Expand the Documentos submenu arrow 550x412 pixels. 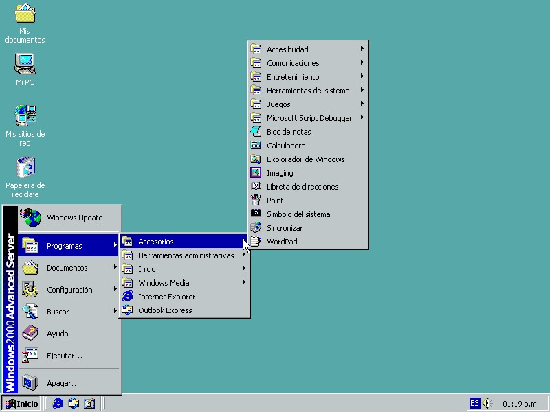[x=115, y=267]
